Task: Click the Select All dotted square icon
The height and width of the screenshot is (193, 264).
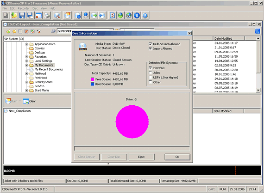Action: [x=20, y=31]
